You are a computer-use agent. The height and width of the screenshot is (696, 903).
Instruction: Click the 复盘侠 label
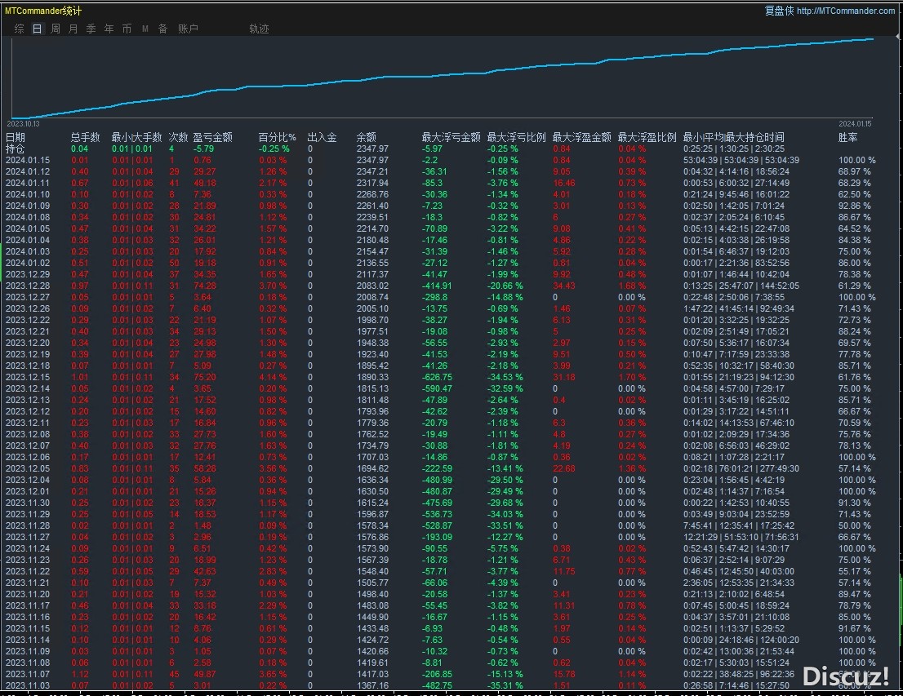pyautogui.click(x=779, y=11)
